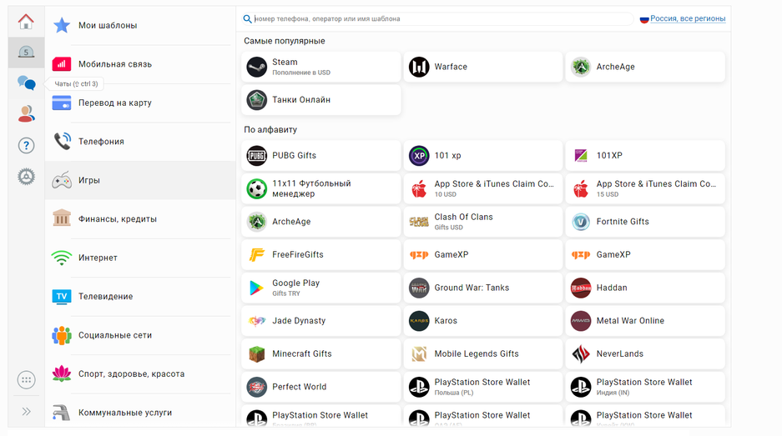Select 11x11 Футбольный менеджер

point(321,189)
